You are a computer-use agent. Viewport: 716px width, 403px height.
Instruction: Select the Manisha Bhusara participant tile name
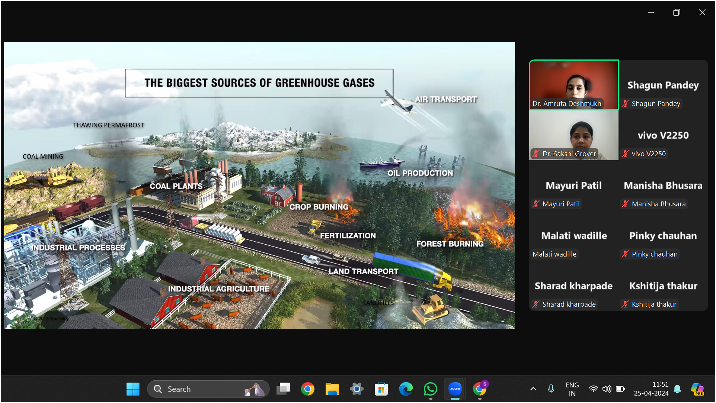[x=663, y=186]
